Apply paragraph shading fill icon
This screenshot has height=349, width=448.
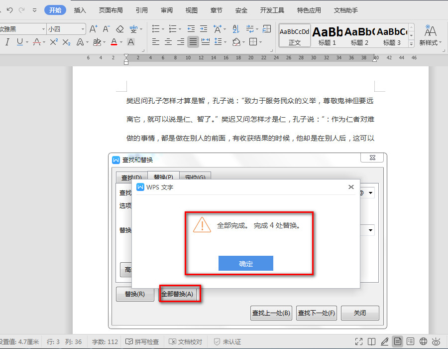tap(236, 42)
